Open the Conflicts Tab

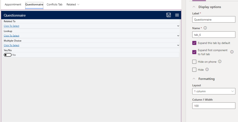(x=54, y=4)
